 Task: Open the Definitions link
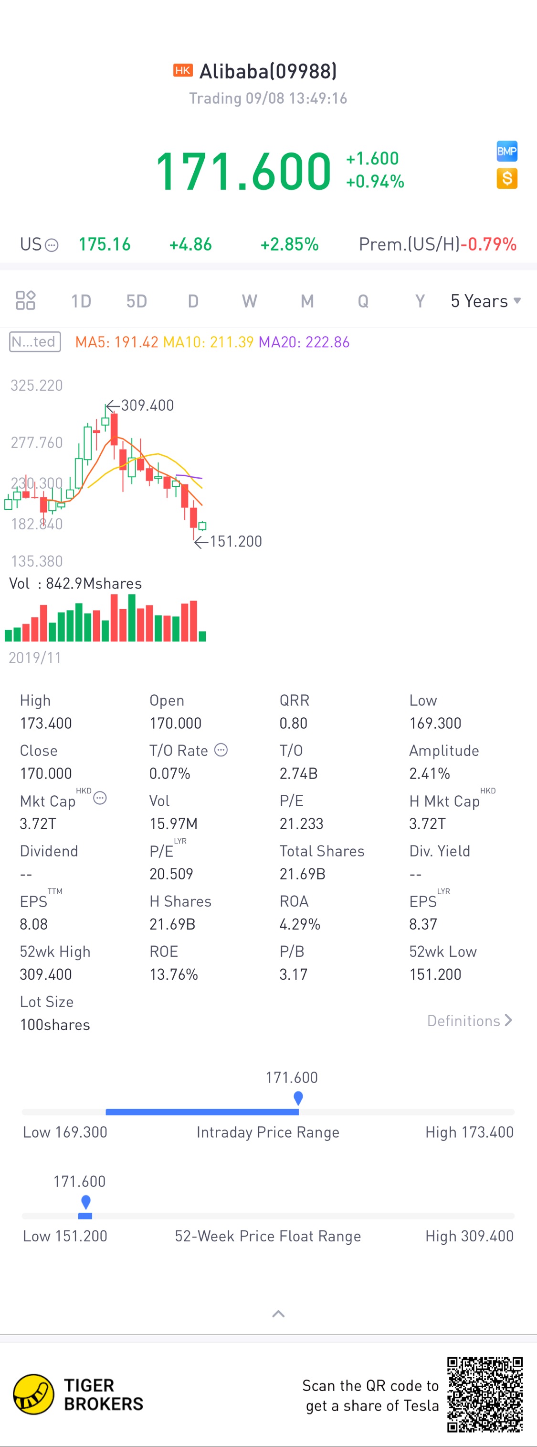click(469, 1020)
